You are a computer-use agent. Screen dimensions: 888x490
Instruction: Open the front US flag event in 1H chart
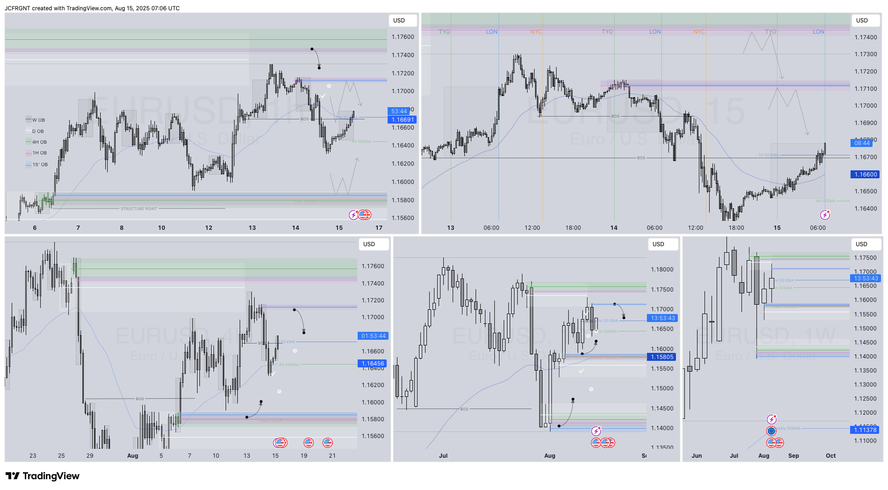tap(362, 215)
